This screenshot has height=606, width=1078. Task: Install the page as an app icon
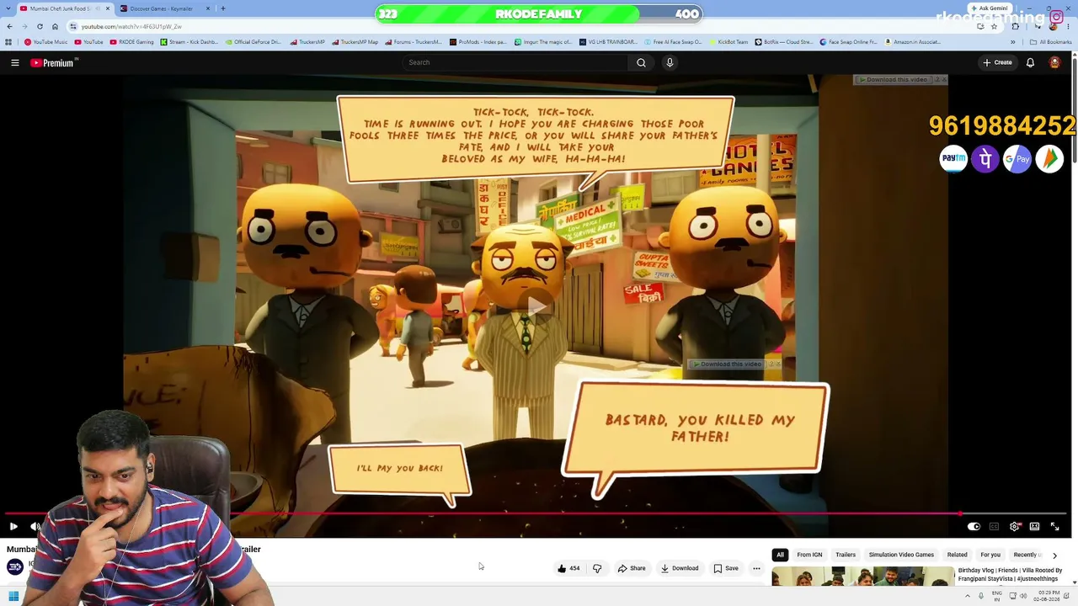pos(980,26)
